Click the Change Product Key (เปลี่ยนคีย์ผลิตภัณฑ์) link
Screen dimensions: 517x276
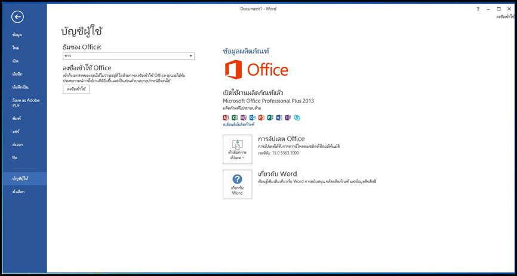click(x=239, y=125)
